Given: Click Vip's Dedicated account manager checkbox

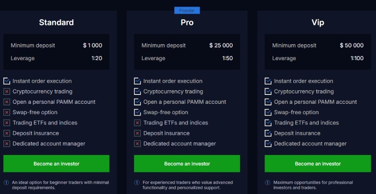Looking at the screenshot, I should (268, 144).
